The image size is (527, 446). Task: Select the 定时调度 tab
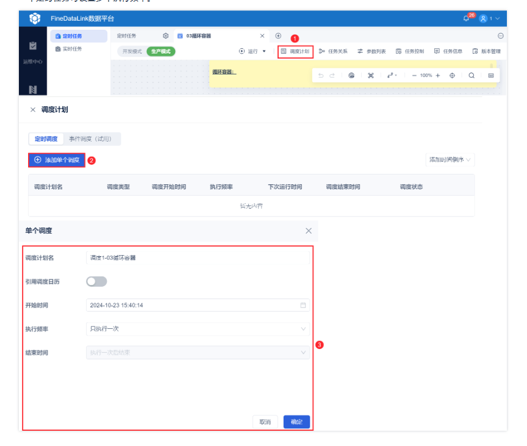pyautogui.click(x=46, y=139)
